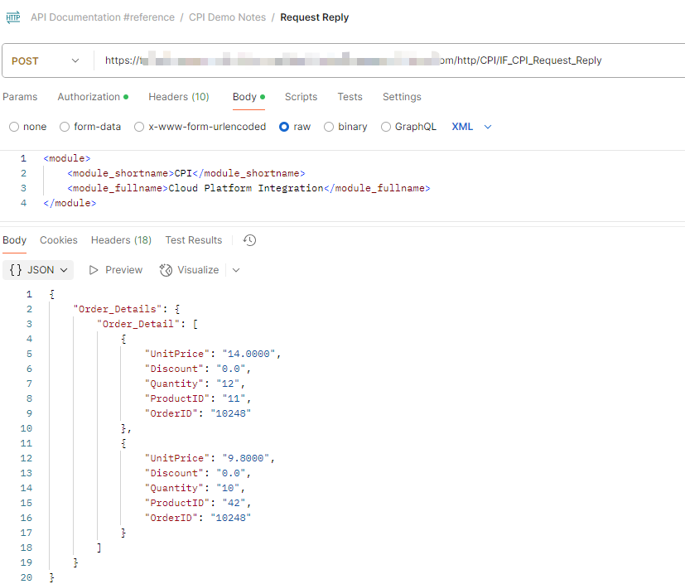Viewport: 685px width, 584px height.
Task: Open the POST method dropdown
Action: pos(46,60)
